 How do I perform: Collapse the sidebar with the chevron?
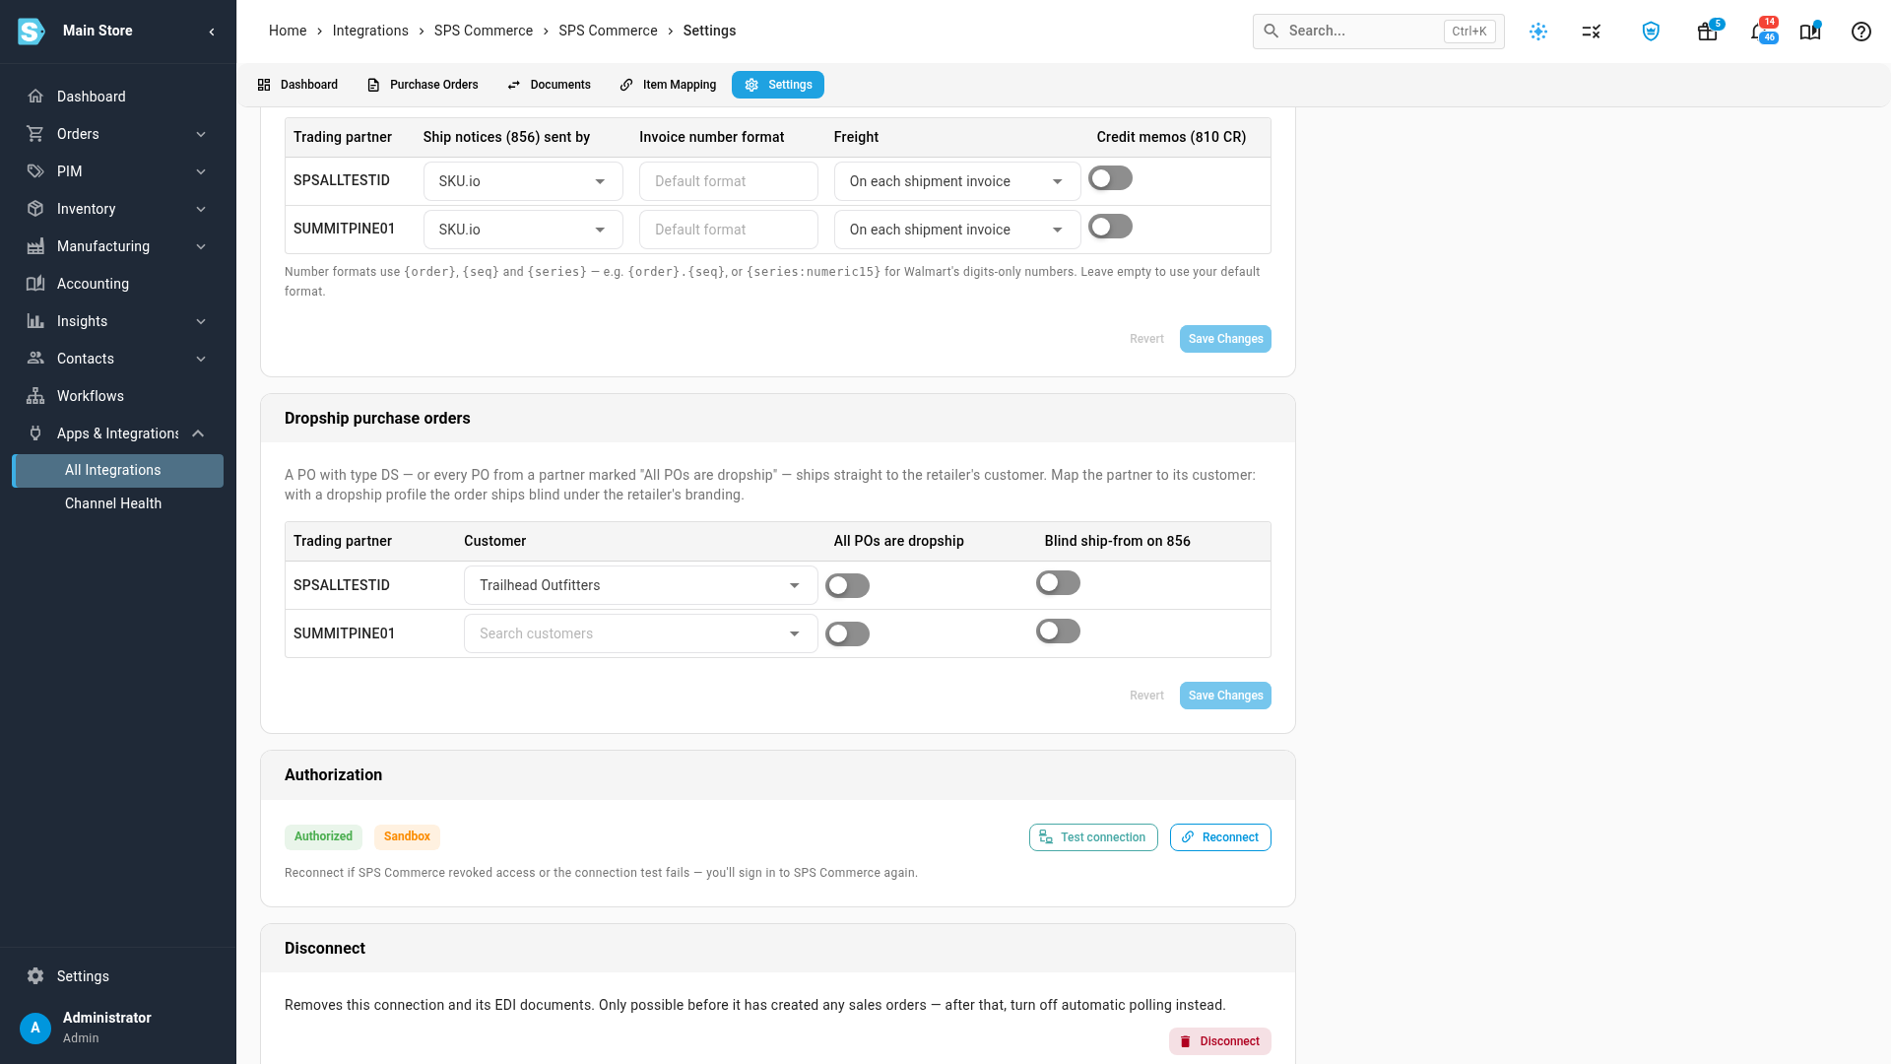[212, 32]
